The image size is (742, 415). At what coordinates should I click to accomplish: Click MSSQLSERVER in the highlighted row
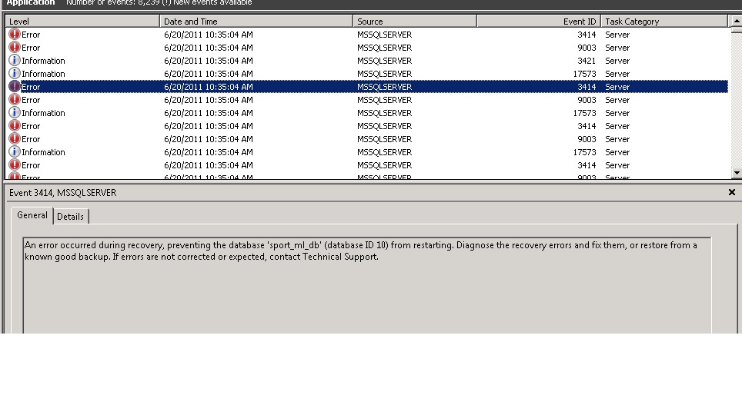[384, 87]
